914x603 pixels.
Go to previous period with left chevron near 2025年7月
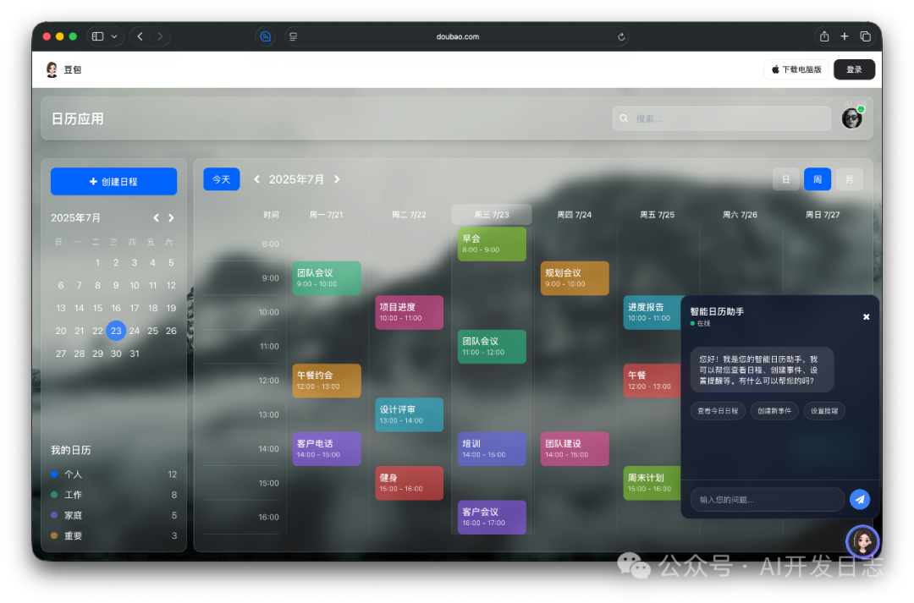256,178
